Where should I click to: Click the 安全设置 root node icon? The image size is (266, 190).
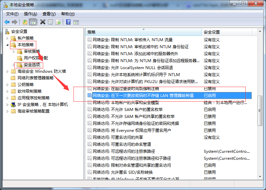7,32
